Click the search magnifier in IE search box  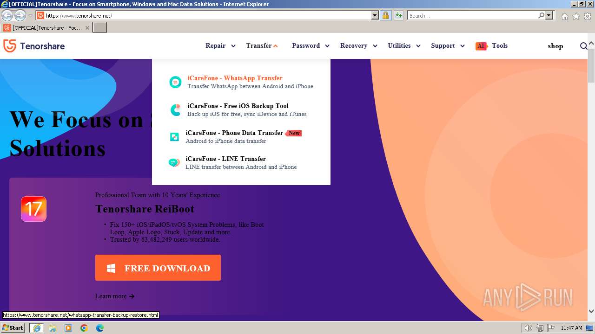pos(541,15)
